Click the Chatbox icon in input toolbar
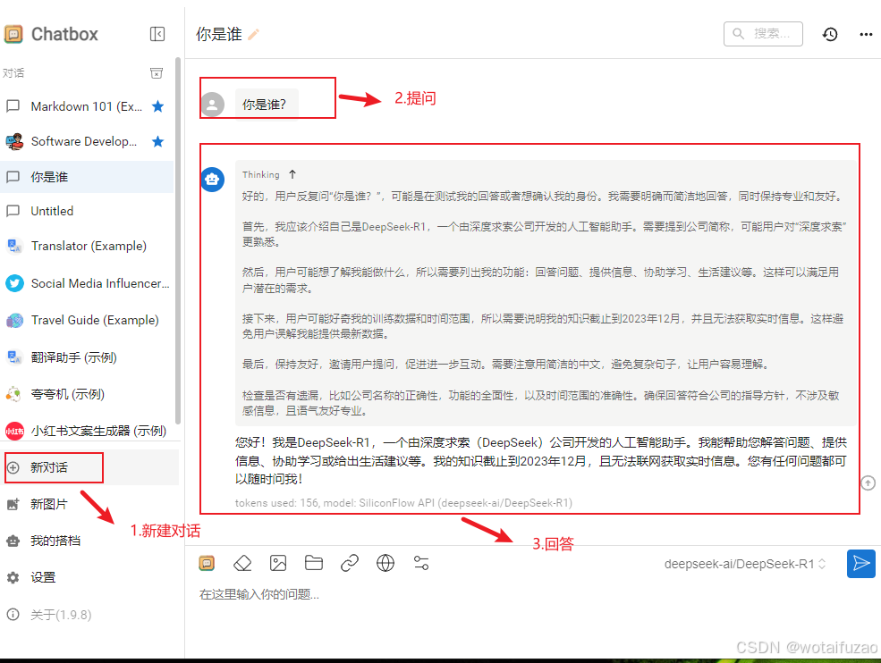This screenshot has width=881, height=663. (x=207, y=563)
